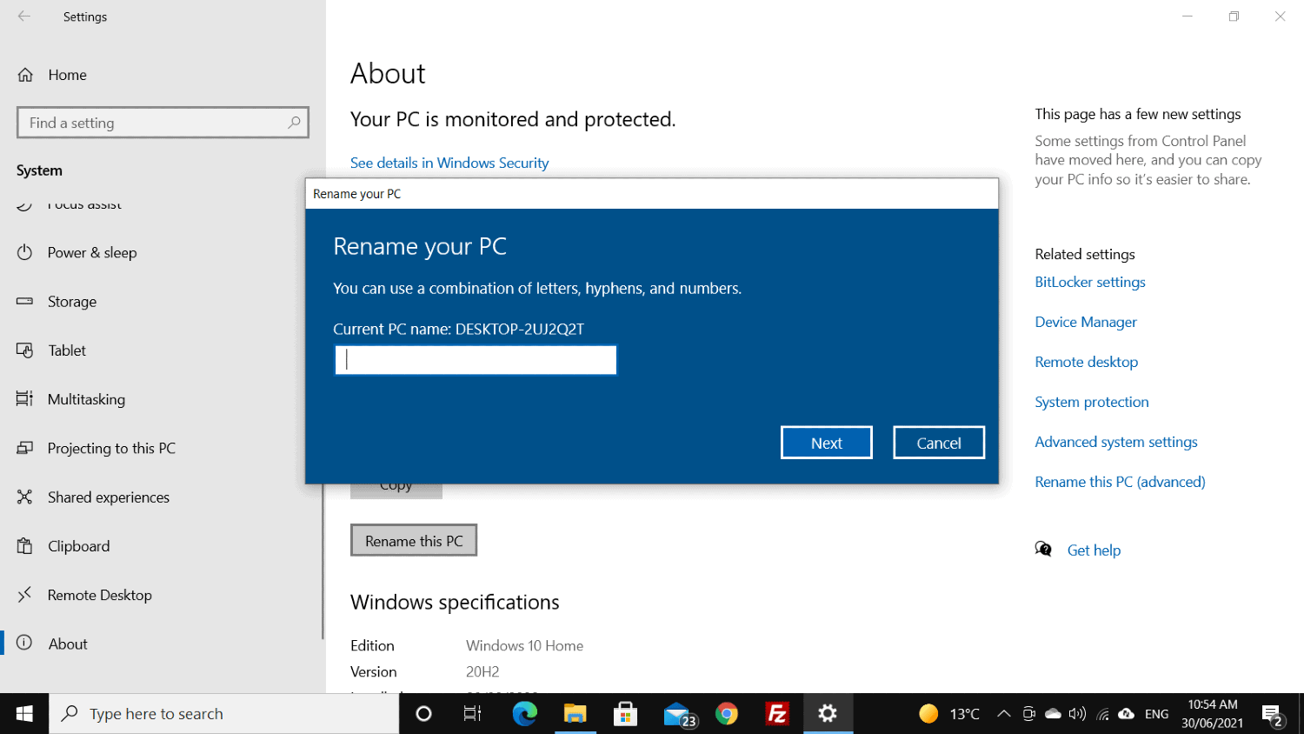The height and width of the screenshot is (734, 1304).
Task: Click the Remote Desktop sidebar icon
Action: click(x=24, y=594)
